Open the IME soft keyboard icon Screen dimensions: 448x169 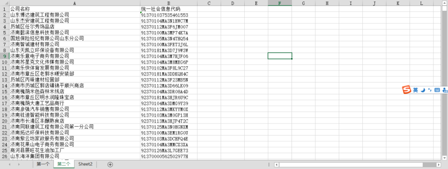coord(437,90)
